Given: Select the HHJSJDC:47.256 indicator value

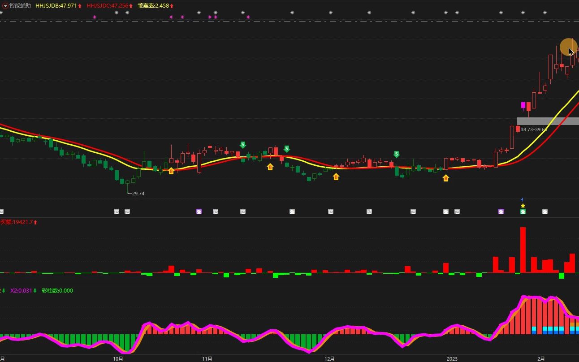Looking at the screenshot, I should (x=108, y=6).
